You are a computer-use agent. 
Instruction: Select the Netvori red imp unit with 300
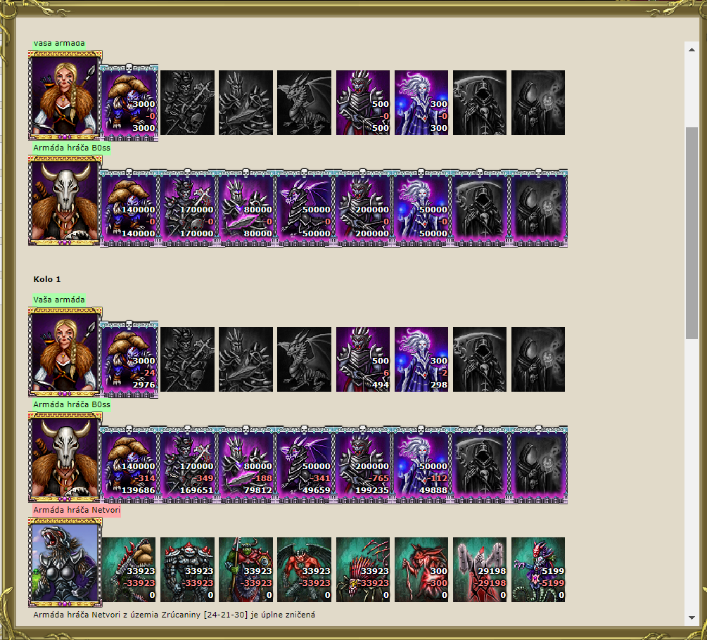[x=421, y=570]
